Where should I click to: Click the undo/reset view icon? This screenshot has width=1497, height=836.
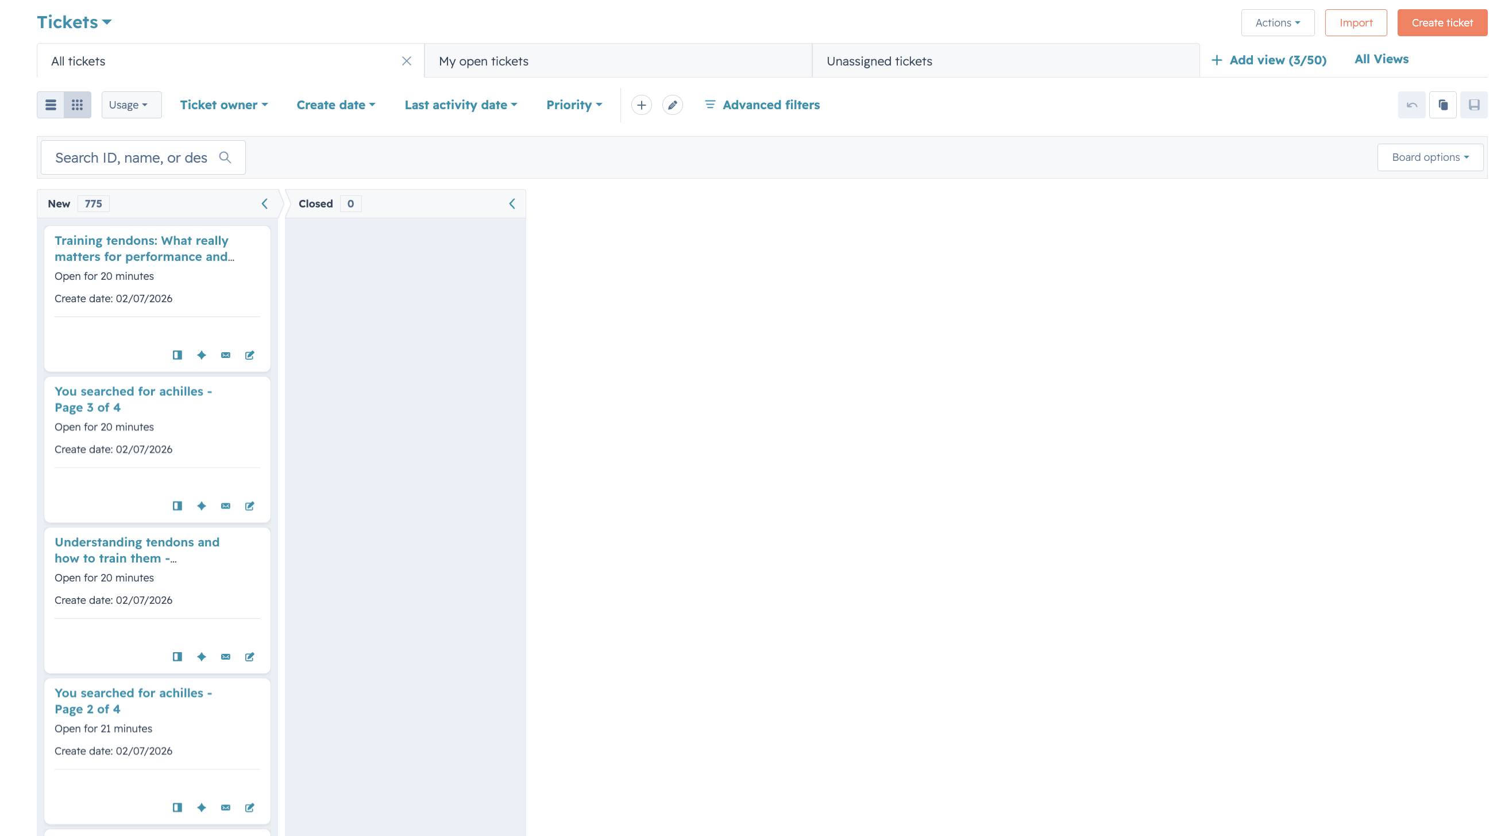pos(1411,105)
